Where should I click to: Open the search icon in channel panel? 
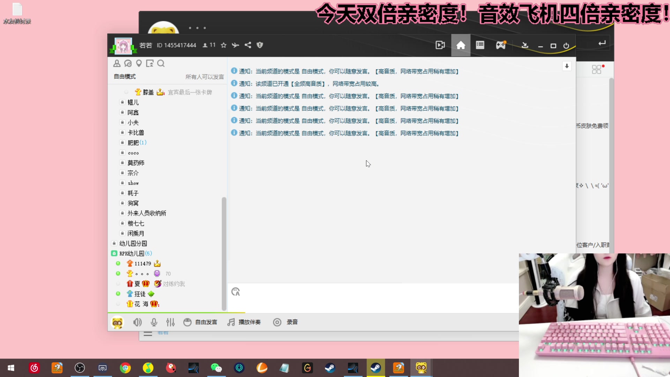161,64
